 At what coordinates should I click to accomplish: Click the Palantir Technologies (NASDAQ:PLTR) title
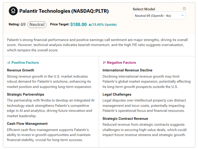64,11
